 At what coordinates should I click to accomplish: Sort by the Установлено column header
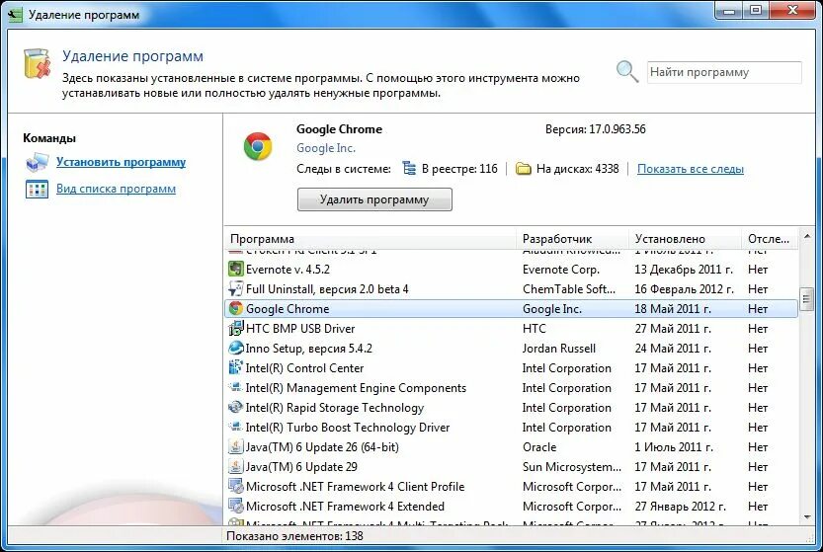click(x=685, y=239)
